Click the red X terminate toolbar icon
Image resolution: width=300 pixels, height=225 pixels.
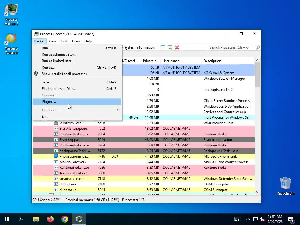177,47
